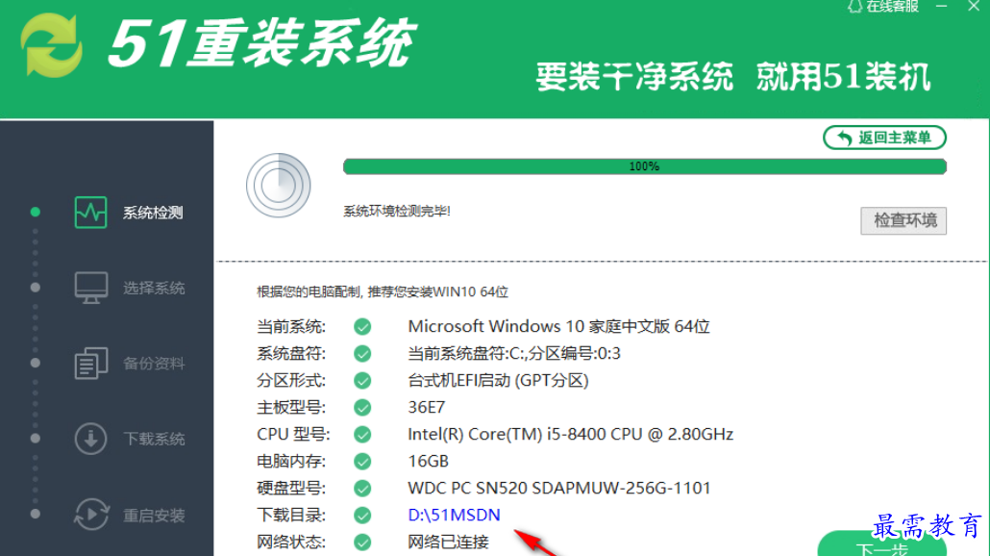This screenshot has height=556, width=990.
Task: Click the motherboard value 36E7
Action: pos(426,408)
